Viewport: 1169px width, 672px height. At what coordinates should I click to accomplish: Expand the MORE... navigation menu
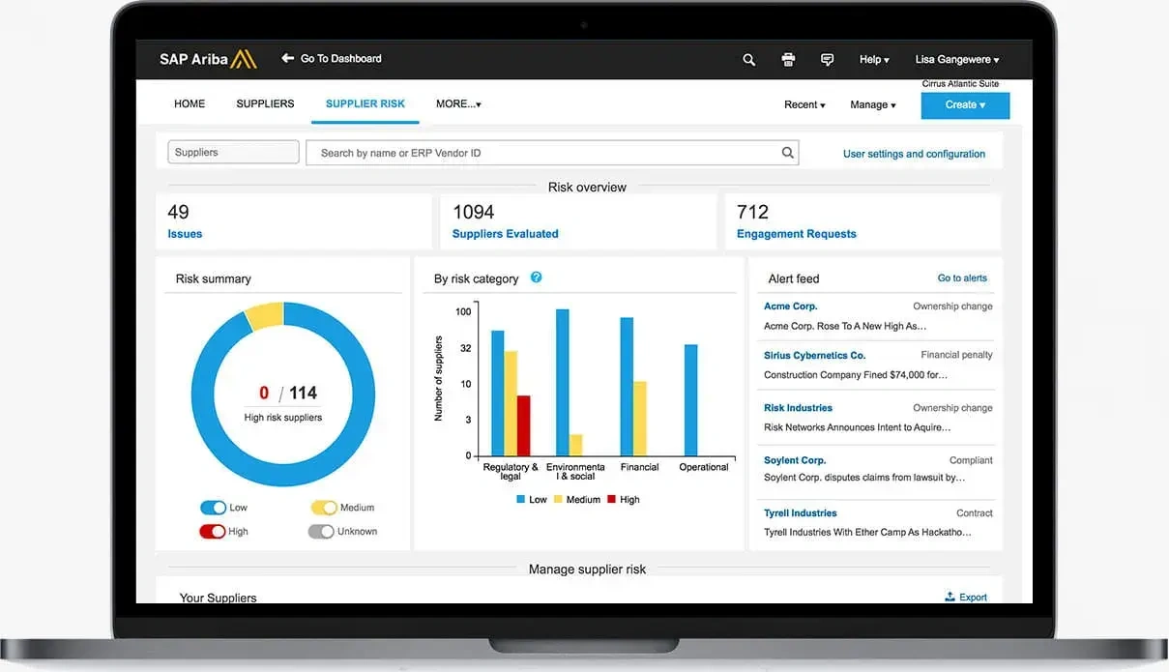[x=458, y=103]
